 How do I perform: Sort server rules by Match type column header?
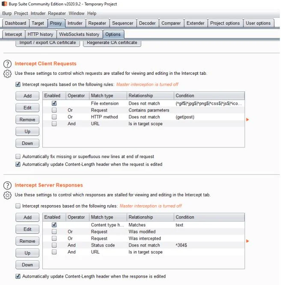pyautogui.click(x=108, y=217)
